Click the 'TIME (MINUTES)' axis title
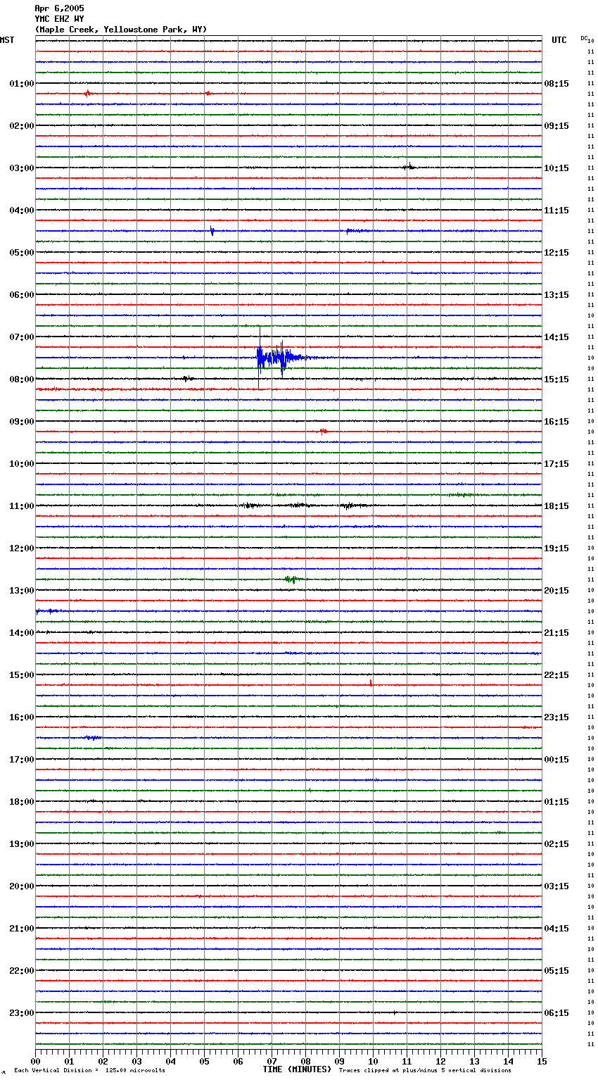Viewport: 598px width, 1080px height. click(297, 1069)
